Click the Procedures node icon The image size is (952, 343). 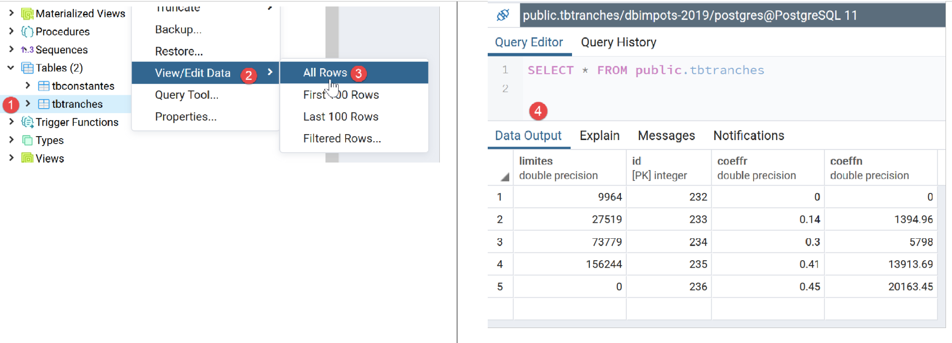click(x=27, y=32)
